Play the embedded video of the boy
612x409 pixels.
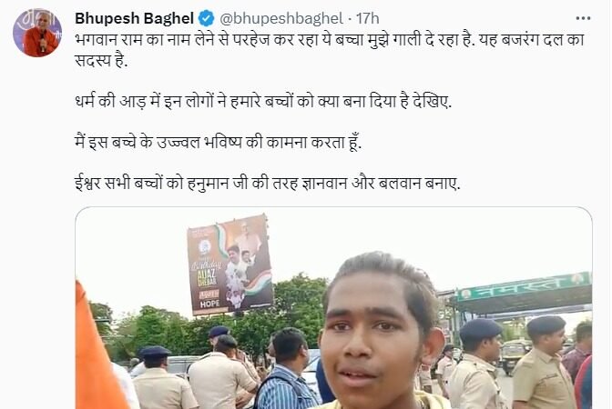click(333, 308)
